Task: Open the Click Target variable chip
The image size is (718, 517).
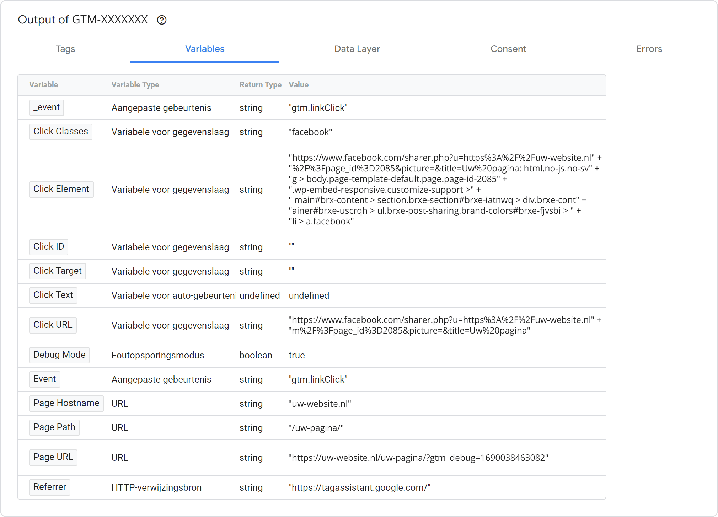Action: [58, 271]
